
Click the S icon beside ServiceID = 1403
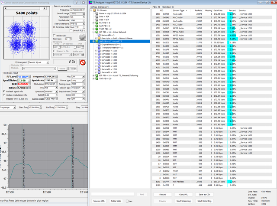point(99,60)
